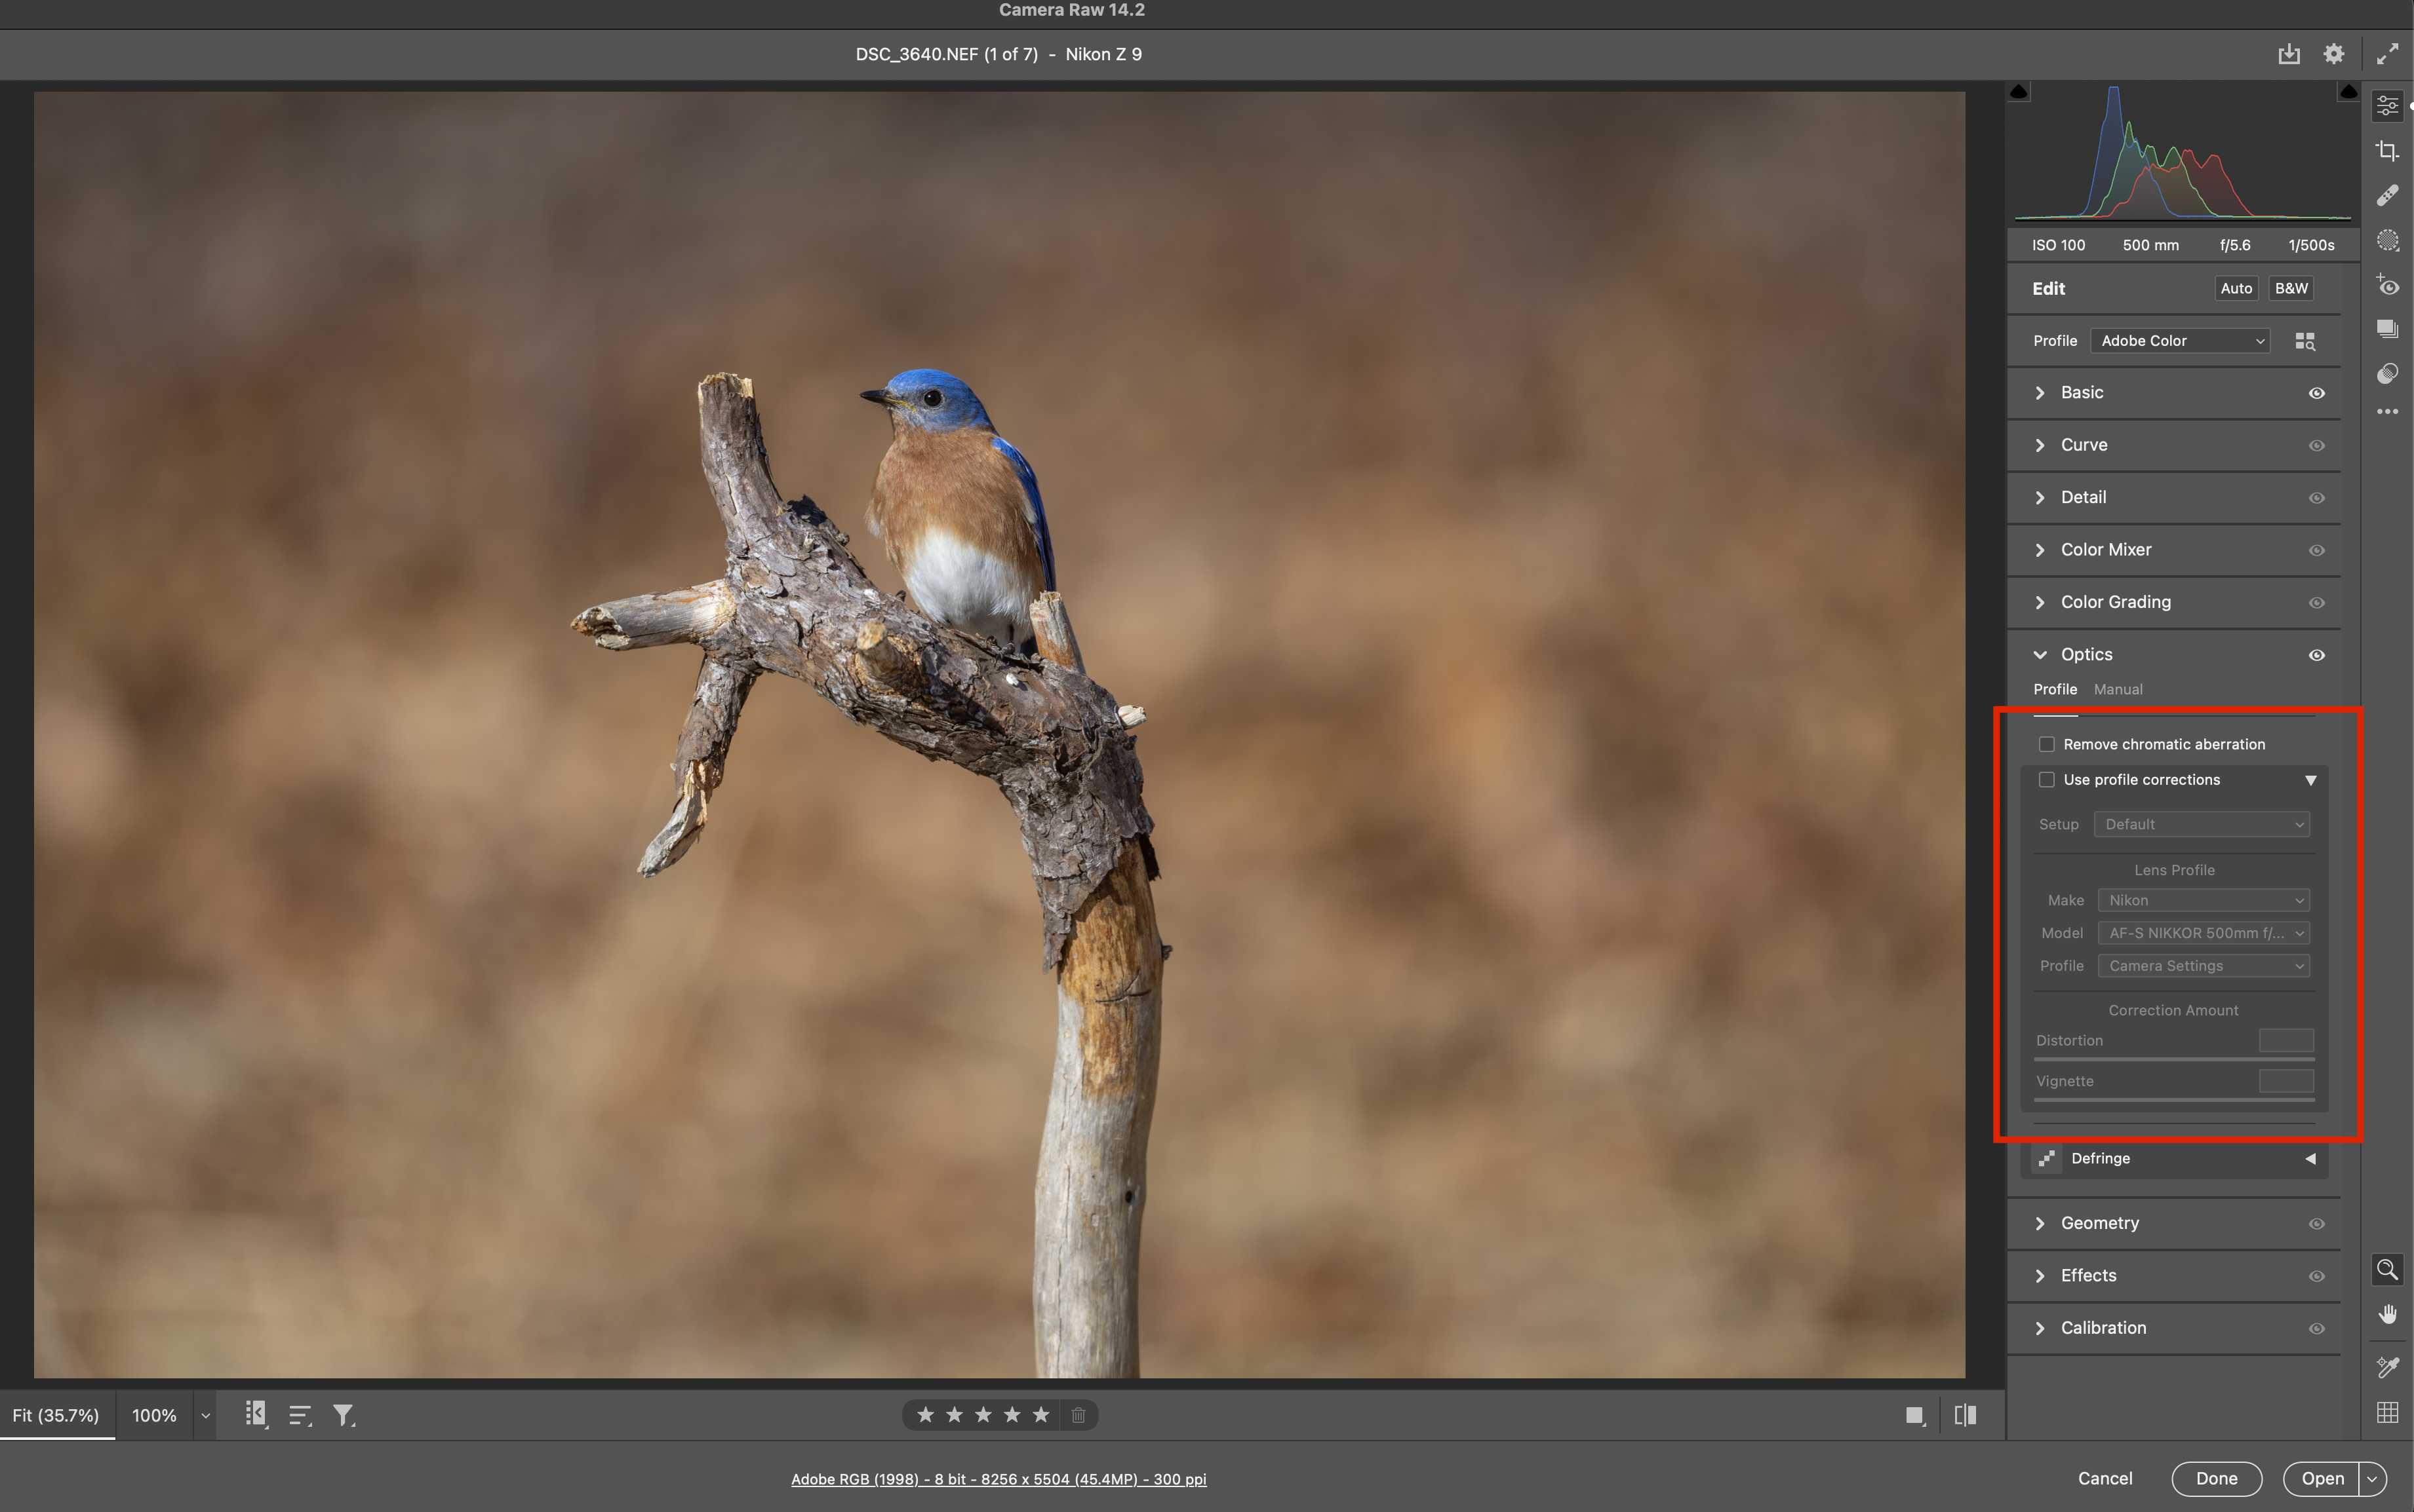The width and height of the screenshot is (2414, 1512).
Task: Toggle visibility eye for Basic panel
Action: [x=2316, y=393]
